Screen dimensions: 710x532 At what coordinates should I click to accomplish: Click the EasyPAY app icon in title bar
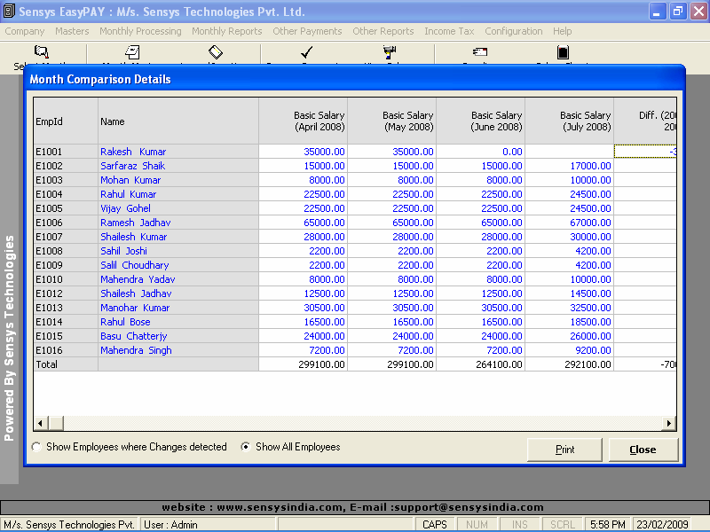click(9, 11)
